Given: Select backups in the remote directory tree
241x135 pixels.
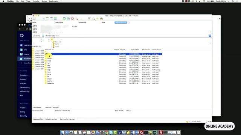Looking at the screenshot, I should pos(58,42).
